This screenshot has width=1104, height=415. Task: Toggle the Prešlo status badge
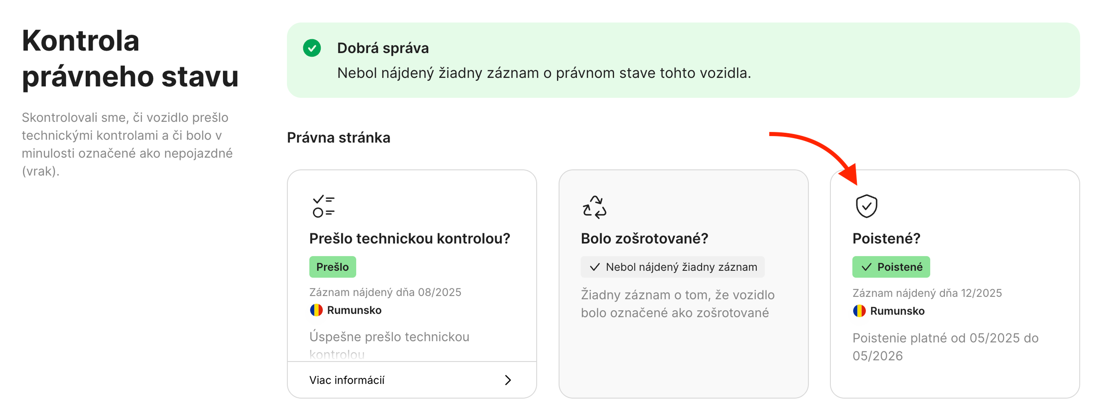pos(333,267)
